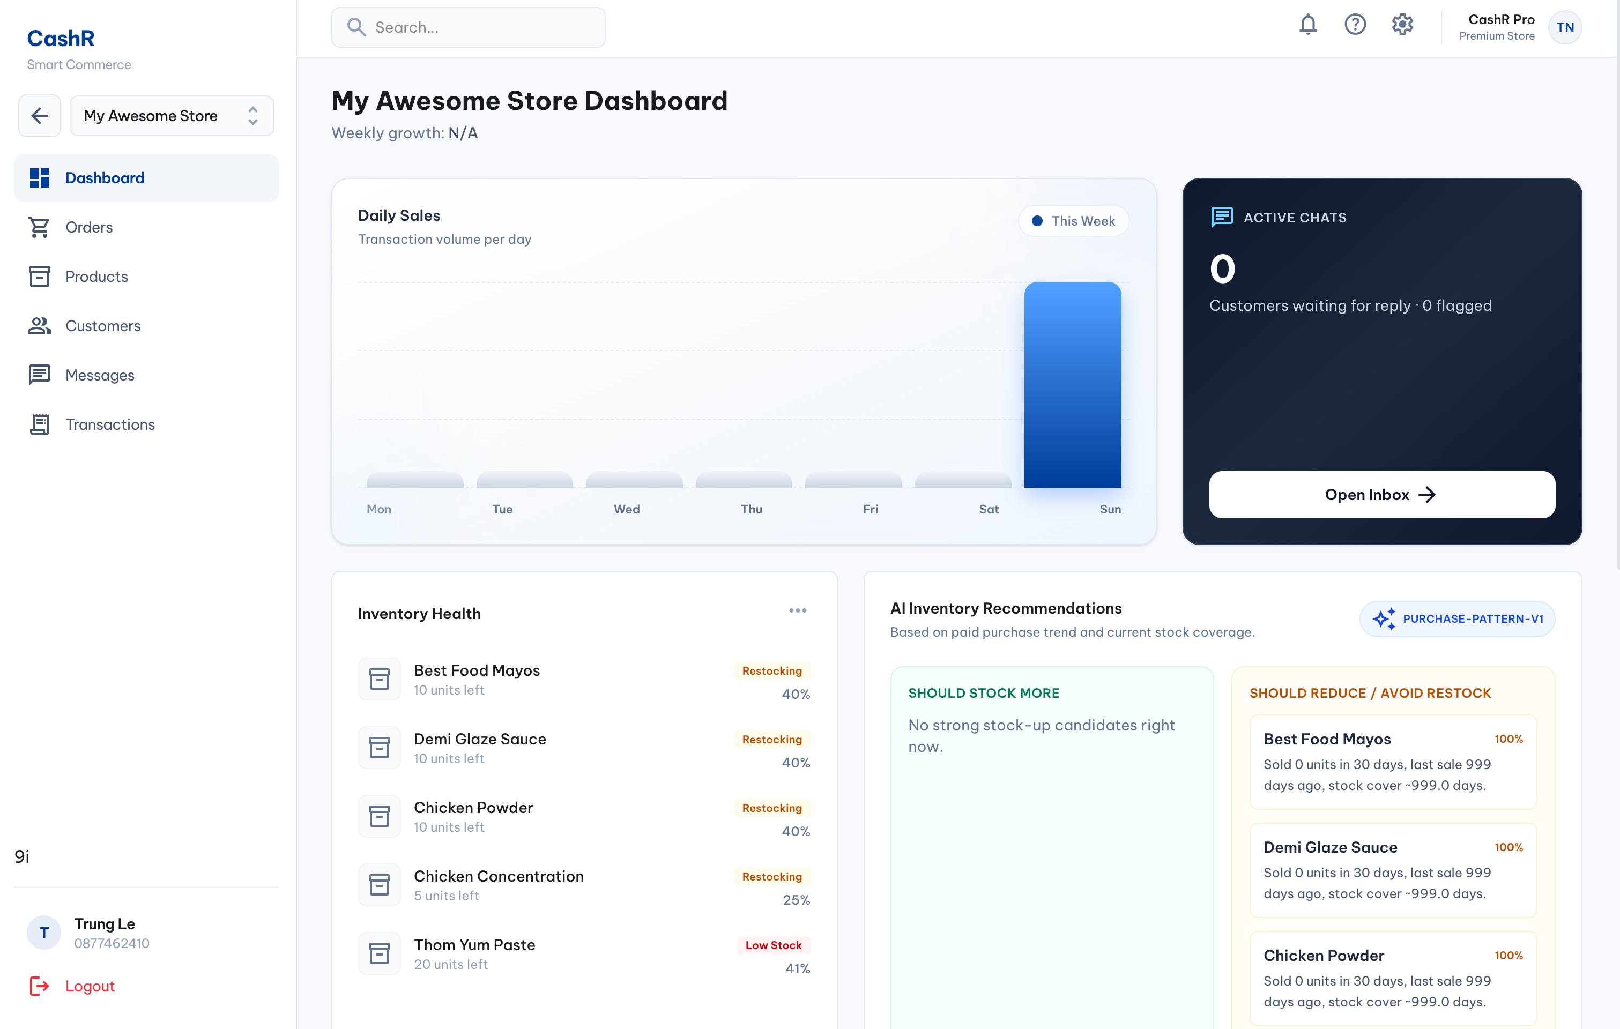This screenshot has height=1029, width=1620.
Task: Click the Thom Yum Paste product icon
Action: pyautogui.click(x=380, y=953)
